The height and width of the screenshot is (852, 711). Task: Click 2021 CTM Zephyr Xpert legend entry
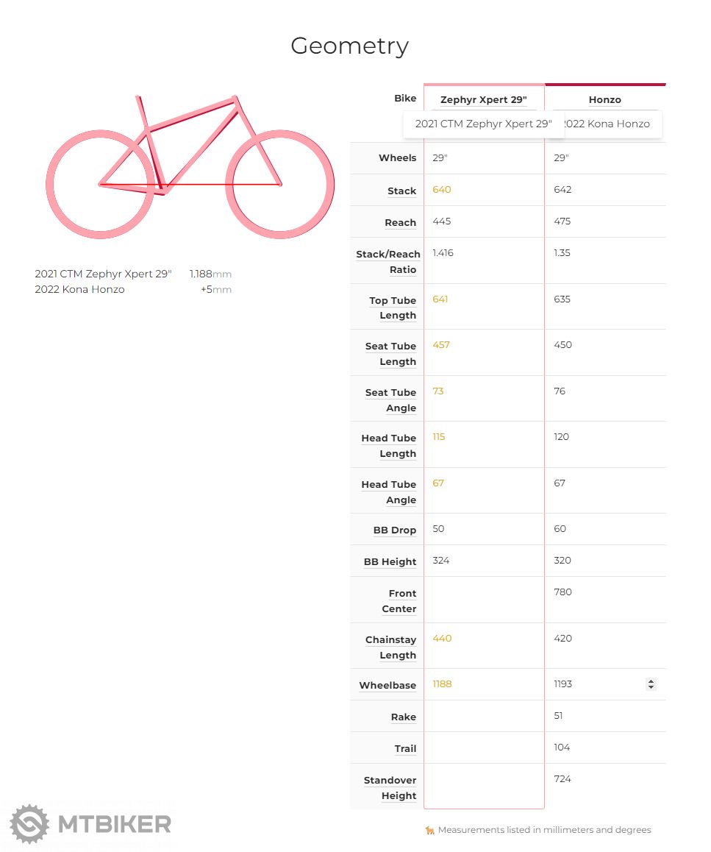click(103, 274)
